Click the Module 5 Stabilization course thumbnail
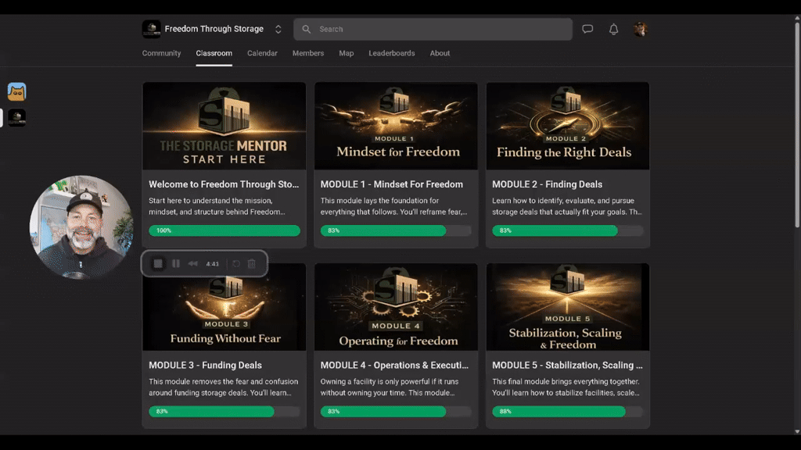This screenshot has height=450, width=801. point(567,307)
